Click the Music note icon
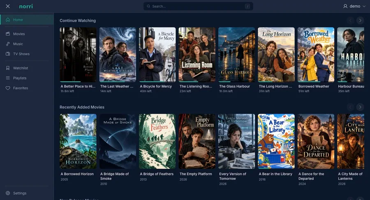Image resolution: width=370 pixels, height=200 pixels. point(8,44)
